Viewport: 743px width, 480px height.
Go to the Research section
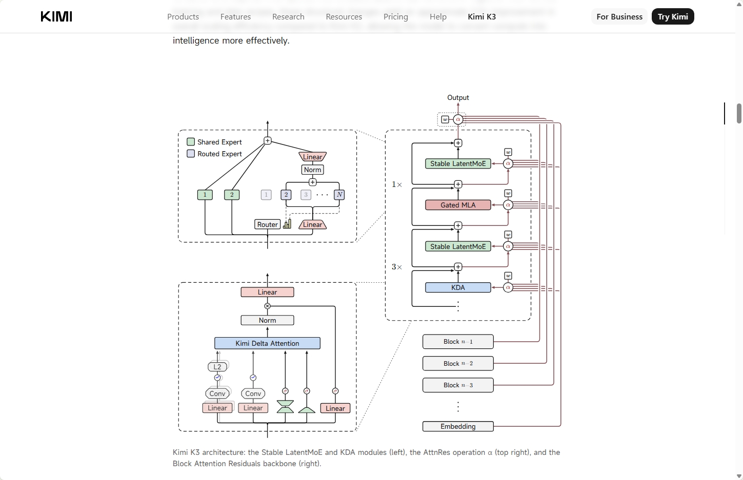pyautogui.click(x=288, y=17)
